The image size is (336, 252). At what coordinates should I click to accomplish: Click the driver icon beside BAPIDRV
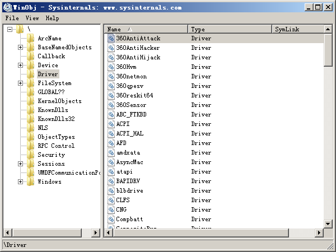point(111,181)
